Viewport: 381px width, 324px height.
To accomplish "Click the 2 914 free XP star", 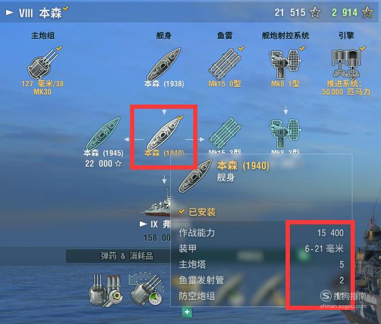I will tap(367, 12).
